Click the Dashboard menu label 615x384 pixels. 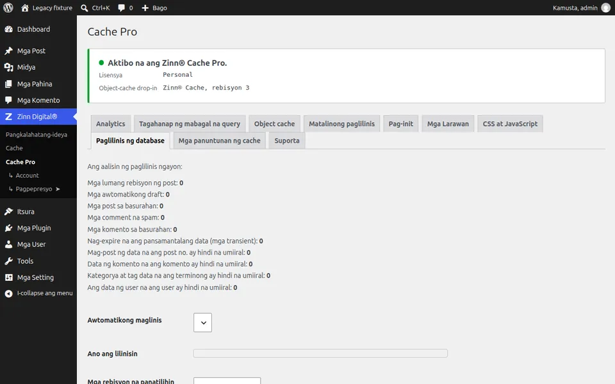(x=34, y=29)
